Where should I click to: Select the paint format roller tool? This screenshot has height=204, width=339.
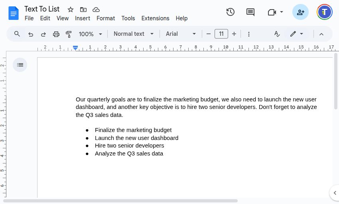(69, 34)
